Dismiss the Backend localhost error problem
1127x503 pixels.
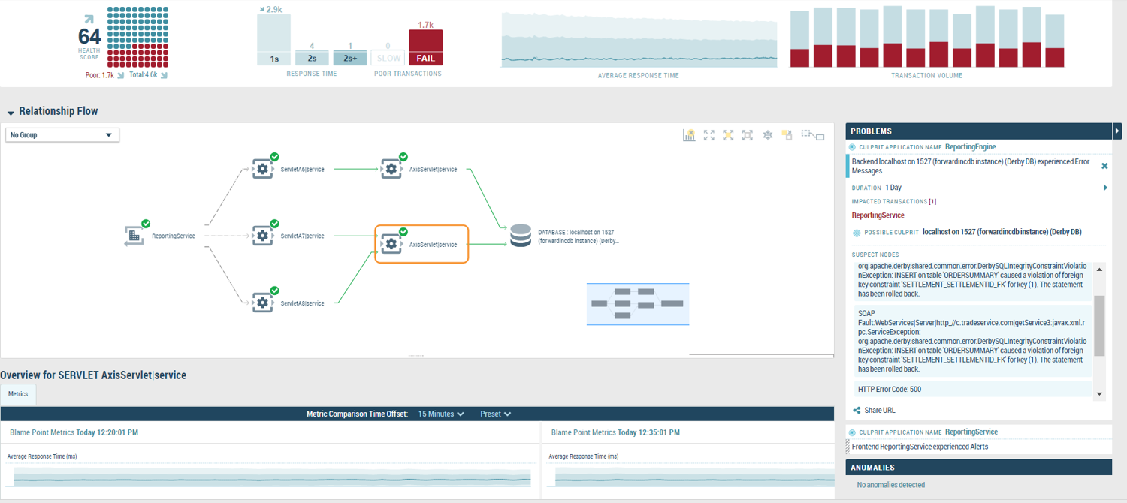[1104, 166]
